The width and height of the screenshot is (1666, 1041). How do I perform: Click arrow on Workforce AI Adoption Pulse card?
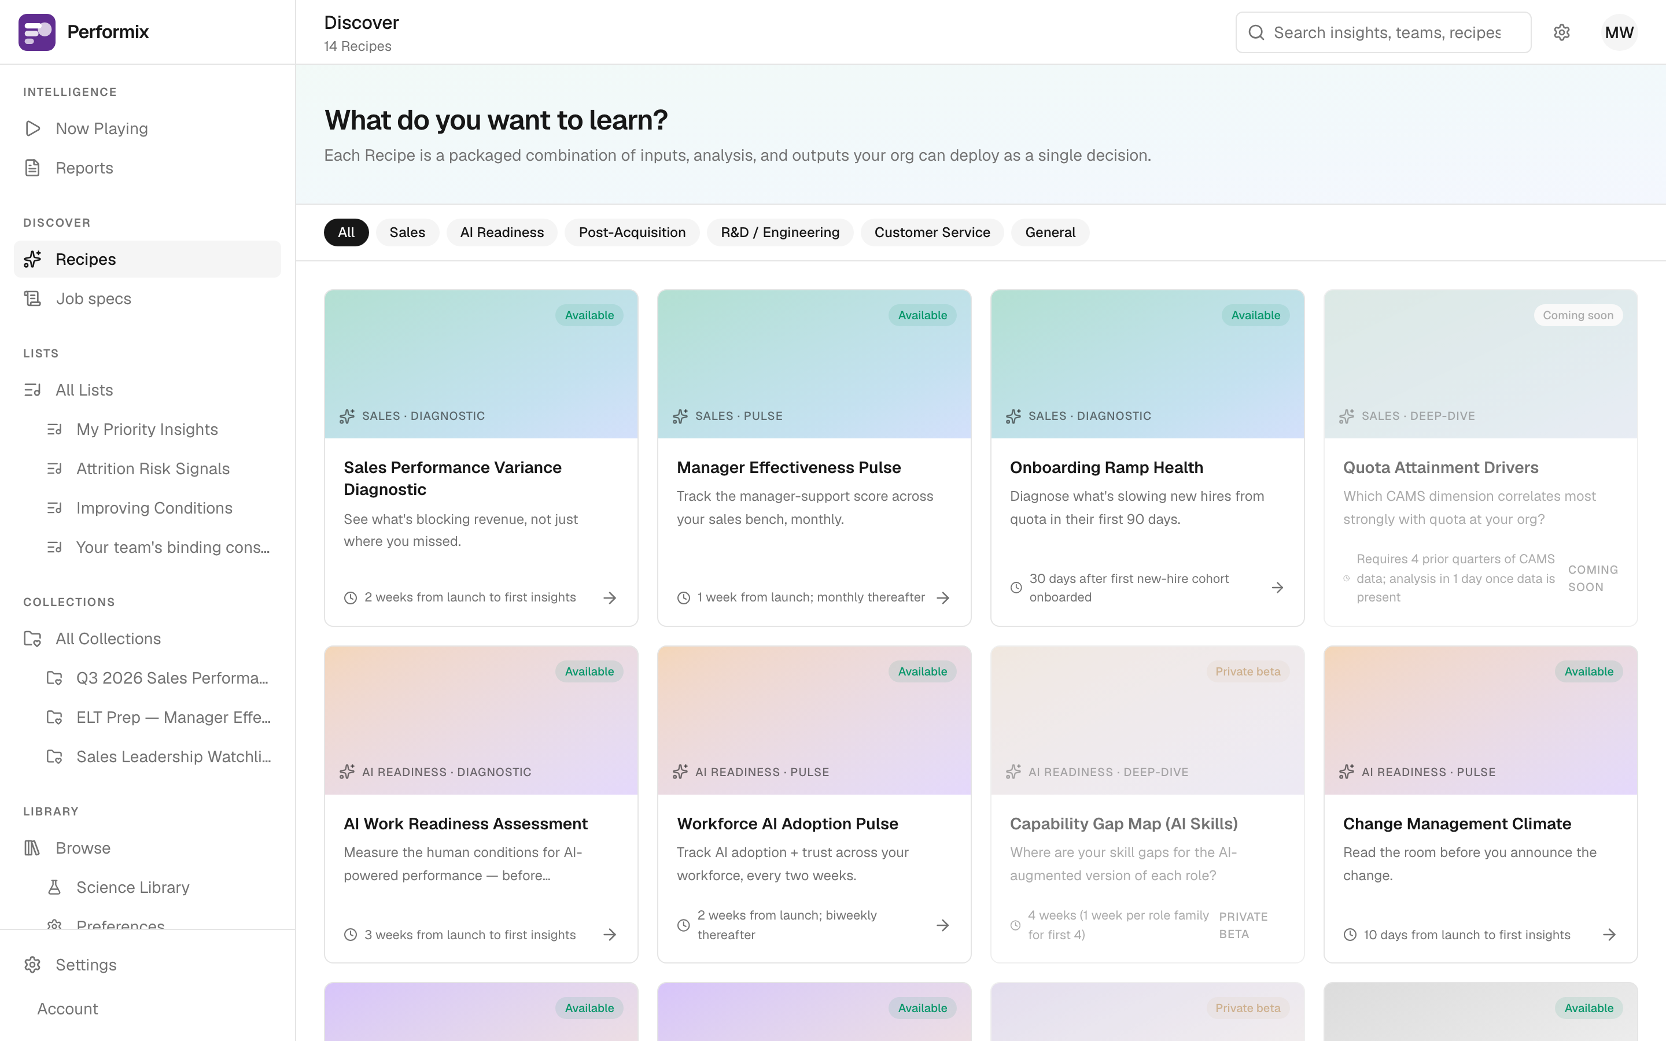pyautogui.click(x=943, y=925)
